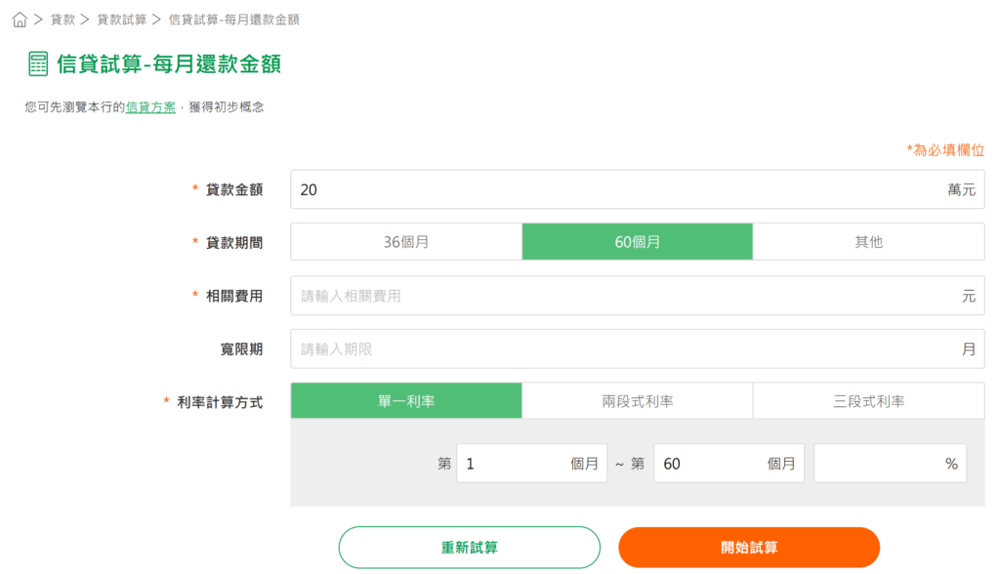The image size is (1000, 574).
Task: Click the home icon in breadcrumb
Action: coord(20,20)
